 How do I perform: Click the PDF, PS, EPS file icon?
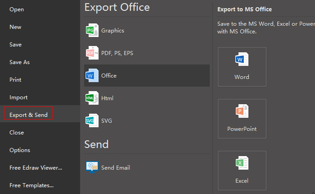click(x=92, y=53)
